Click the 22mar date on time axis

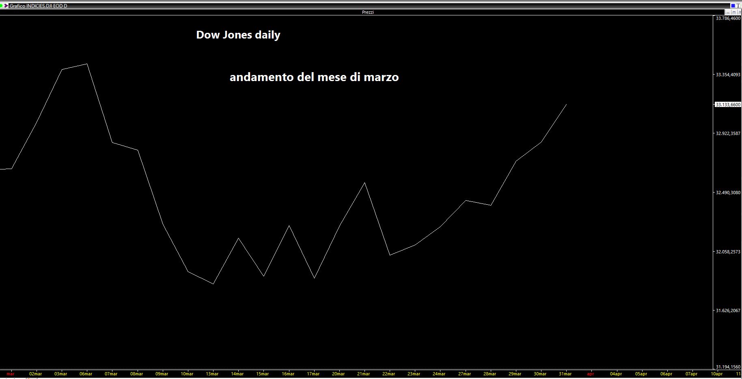tap(389, 374)
